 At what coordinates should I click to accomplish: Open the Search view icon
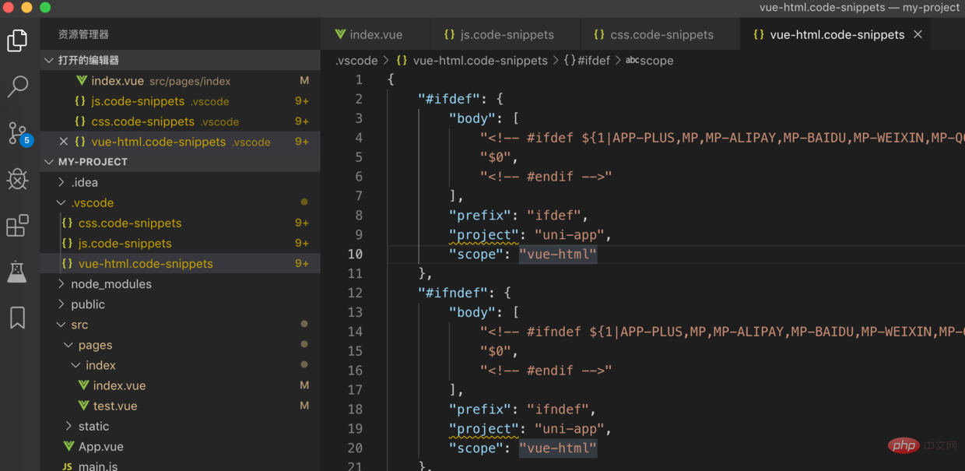(x=17, y=86)
